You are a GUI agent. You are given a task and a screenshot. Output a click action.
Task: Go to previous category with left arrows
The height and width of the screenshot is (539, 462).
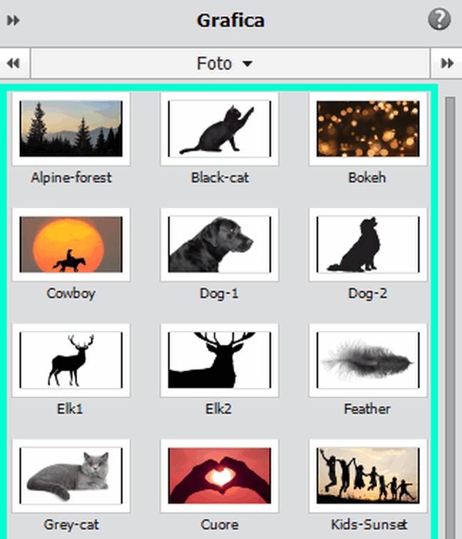point(14,63)
